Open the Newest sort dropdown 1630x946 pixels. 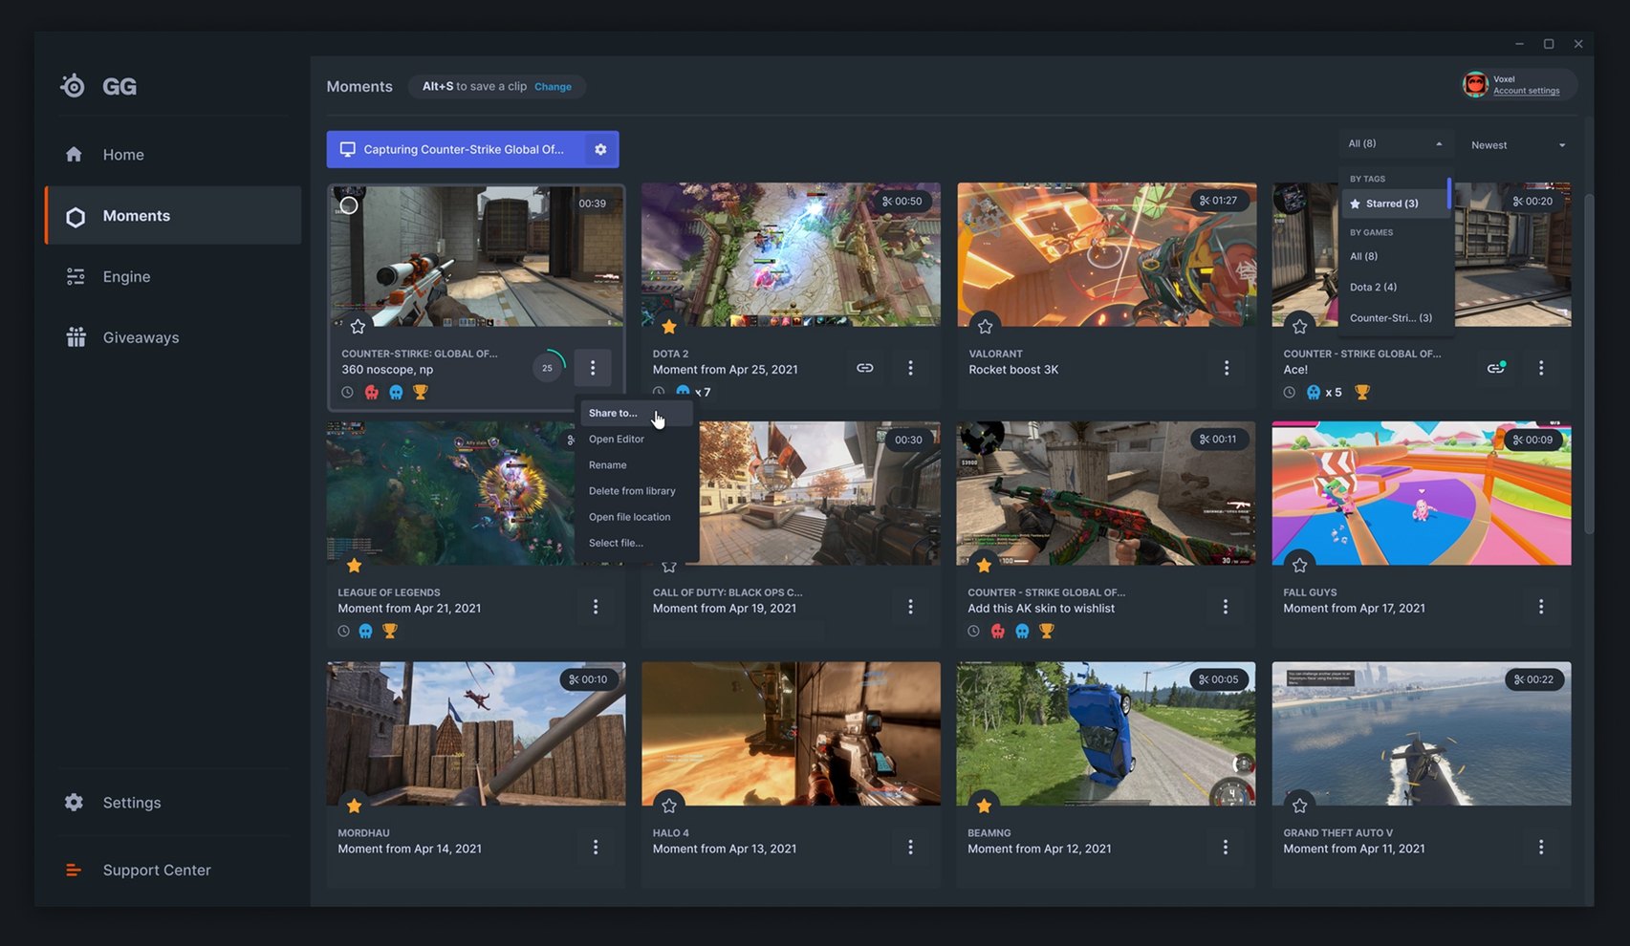click(x=1517, y=145)
